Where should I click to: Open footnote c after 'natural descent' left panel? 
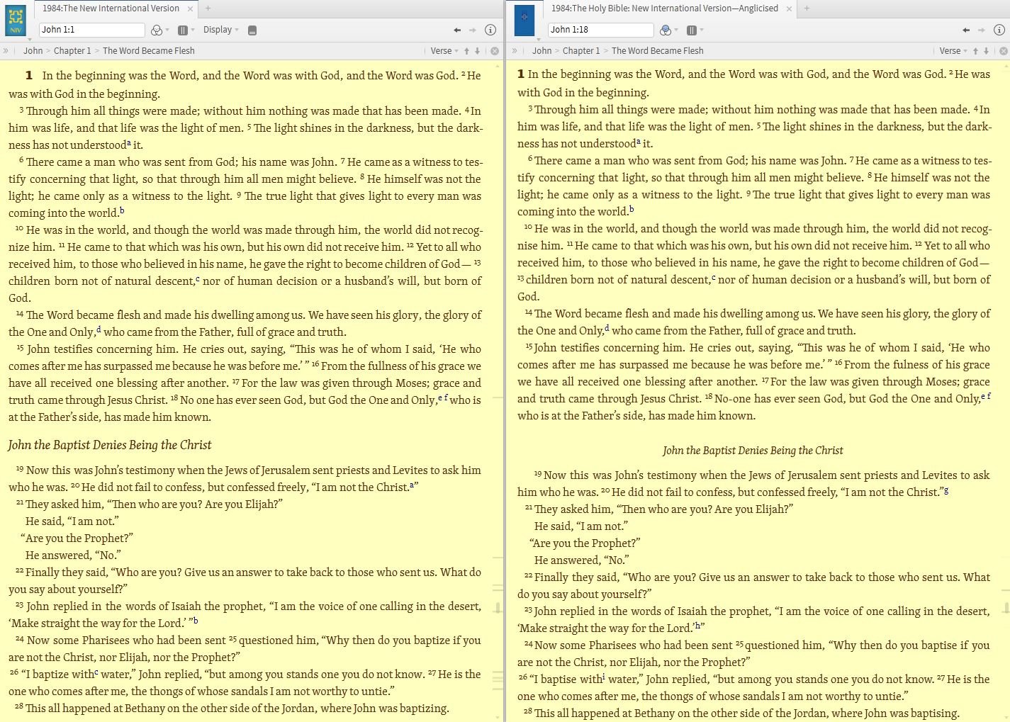click(198, 279)
